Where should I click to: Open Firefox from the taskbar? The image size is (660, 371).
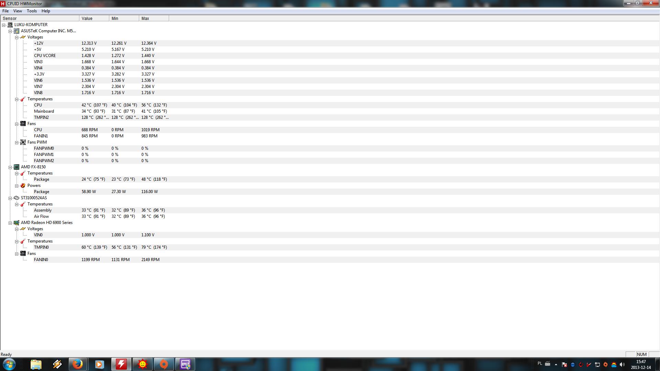click(78, 364)
